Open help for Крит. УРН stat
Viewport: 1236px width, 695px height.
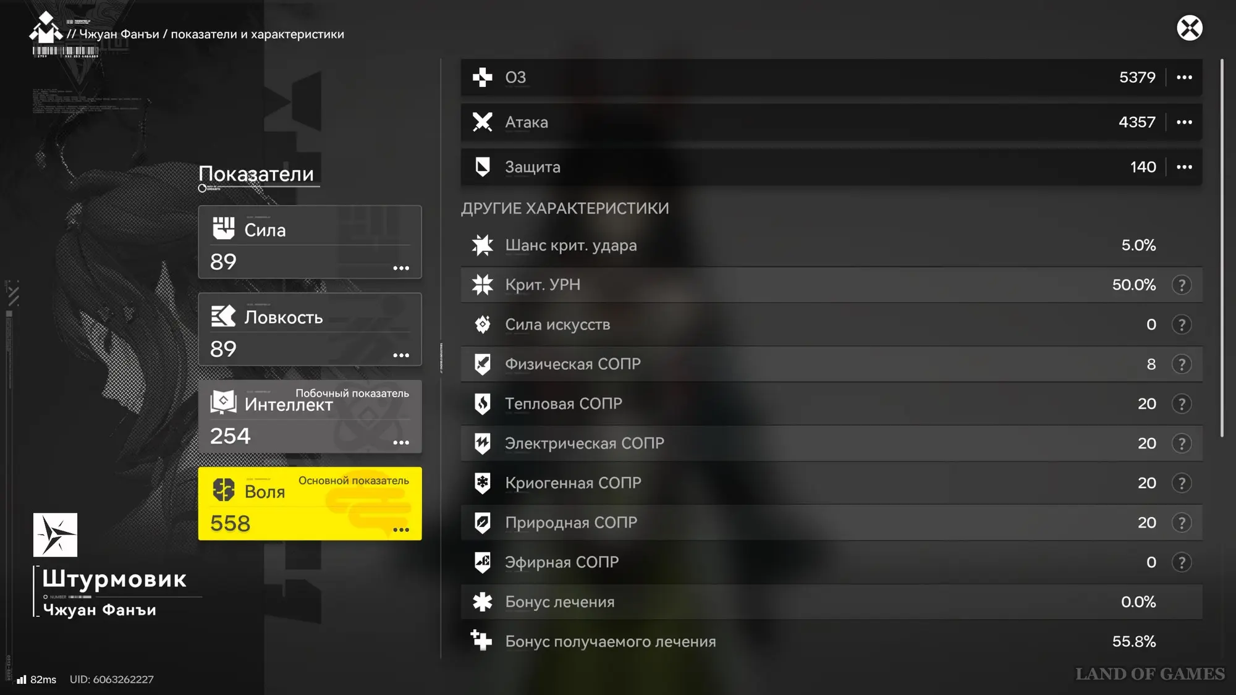[x=1181, y=285]
